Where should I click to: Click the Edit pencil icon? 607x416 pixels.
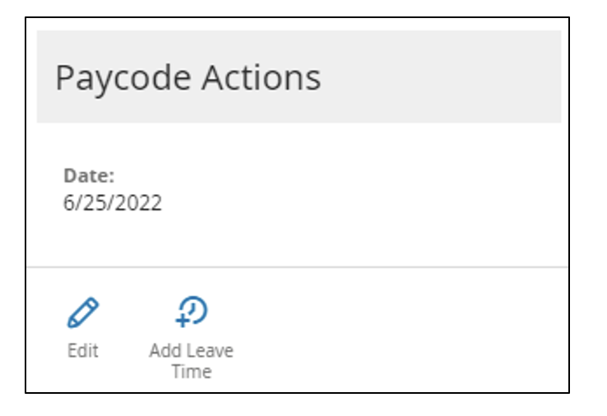82,312
